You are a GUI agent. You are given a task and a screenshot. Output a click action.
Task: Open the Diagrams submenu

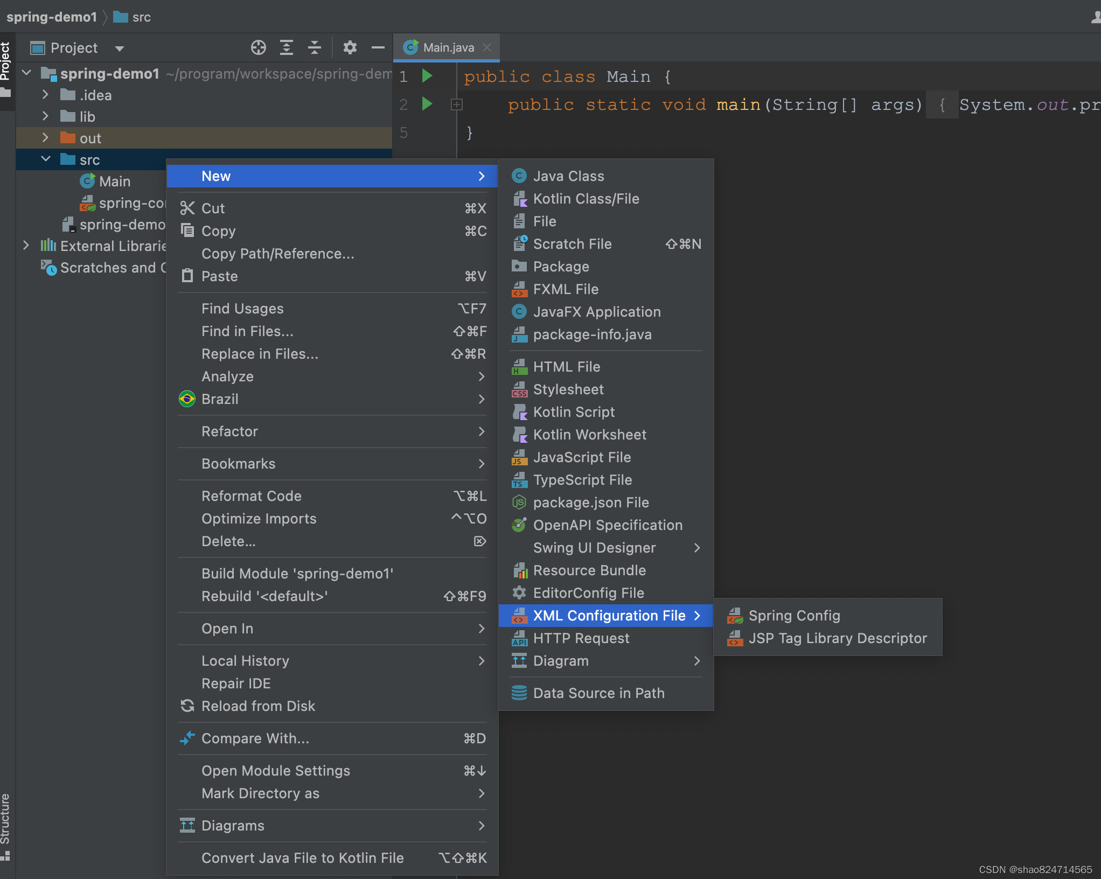[332, 826]
